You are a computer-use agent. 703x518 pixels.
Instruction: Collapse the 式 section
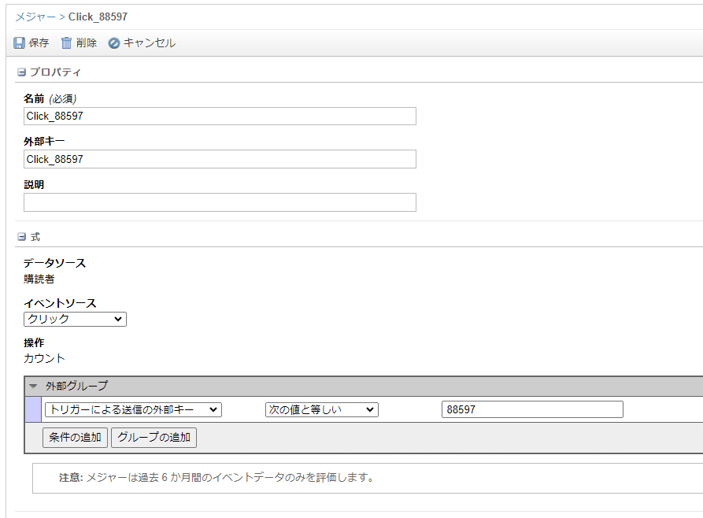point(21,237)
